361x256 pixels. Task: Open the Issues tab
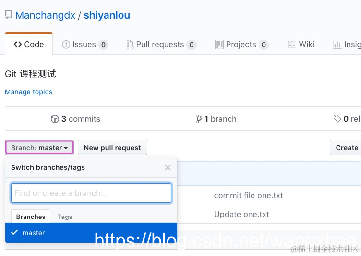(x=85, y=44)
